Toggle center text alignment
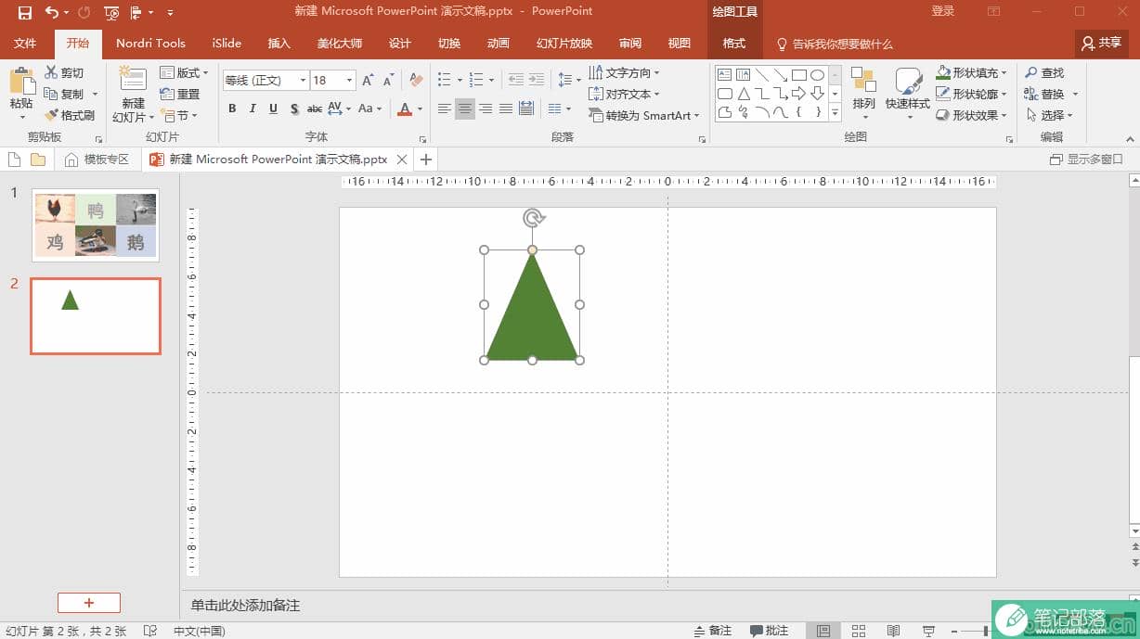Viewport: 1140px width, 639px height. (x=465, y=109)
